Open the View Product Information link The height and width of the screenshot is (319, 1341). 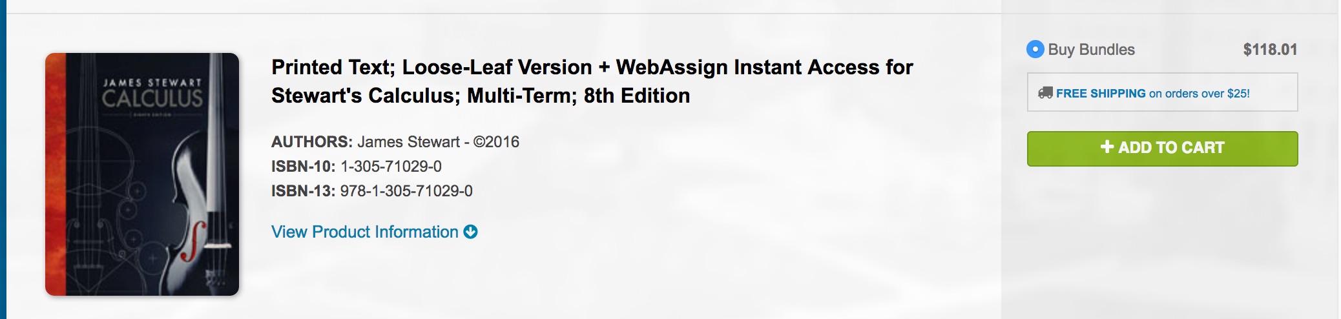[365, 232]
